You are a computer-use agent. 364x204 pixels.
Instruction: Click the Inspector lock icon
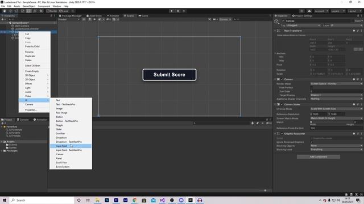pos(358,16)
